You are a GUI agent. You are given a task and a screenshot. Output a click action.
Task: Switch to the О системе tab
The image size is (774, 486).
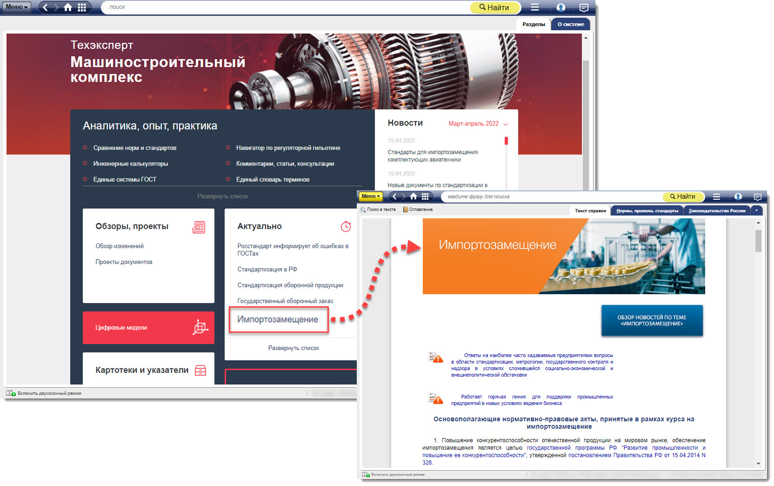[571, 24]
